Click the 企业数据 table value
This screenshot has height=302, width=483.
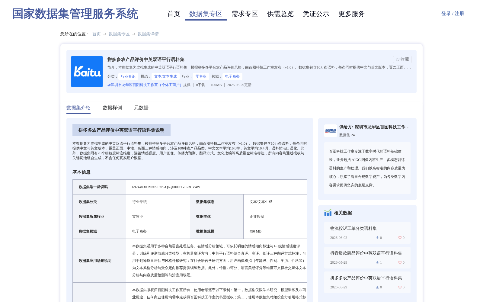pos(257,217)
